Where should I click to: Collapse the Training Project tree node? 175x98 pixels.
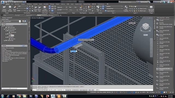[3, 26]
